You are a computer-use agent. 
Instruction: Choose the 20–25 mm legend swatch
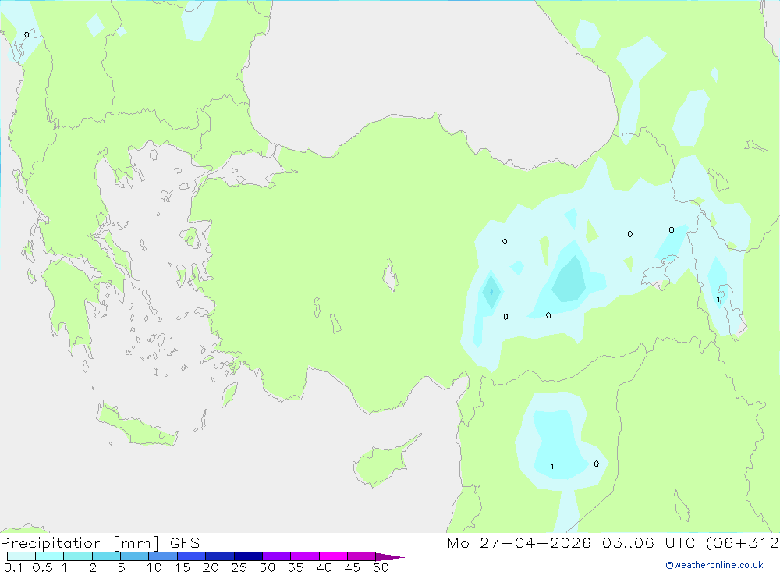coord(219,556)
